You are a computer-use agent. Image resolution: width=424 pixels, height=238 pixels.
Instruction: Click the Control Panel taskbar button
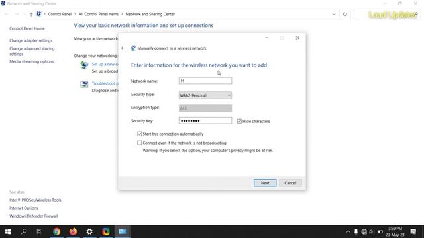click(x=123, y=231)
